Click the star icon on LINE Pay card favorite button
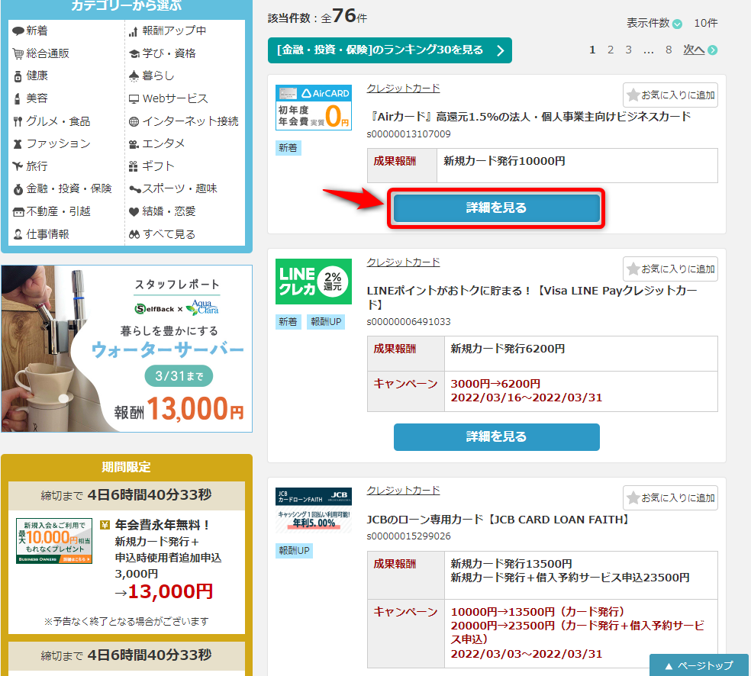The image size is (751, 676). [633, 269]
